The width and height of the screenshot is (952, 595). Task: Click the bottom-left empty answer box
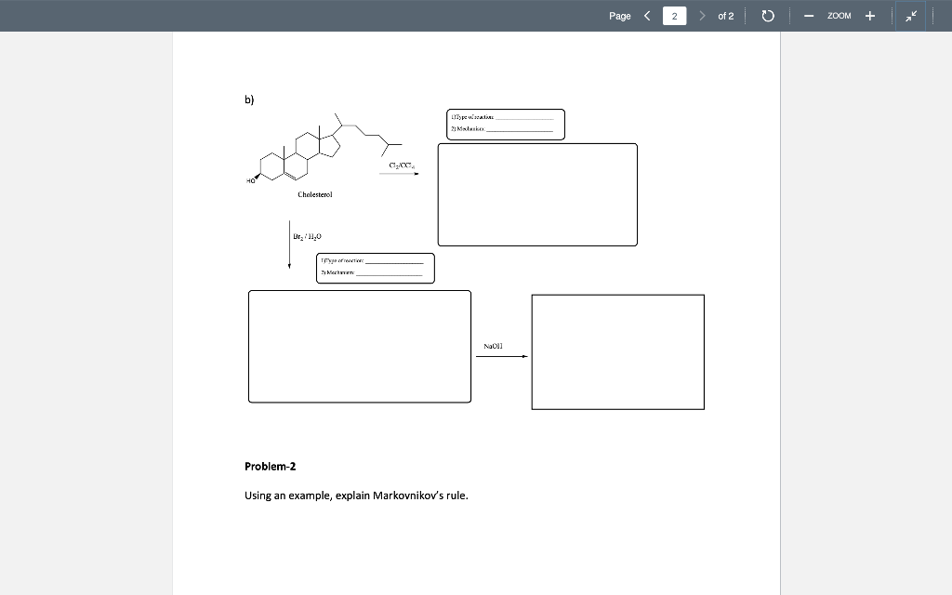point(359,346)
